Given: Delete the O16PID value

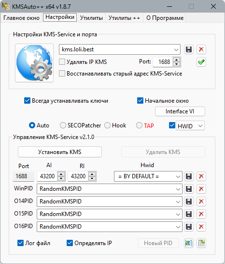Looking at the screenshot, I should click(x=201, y=227).
